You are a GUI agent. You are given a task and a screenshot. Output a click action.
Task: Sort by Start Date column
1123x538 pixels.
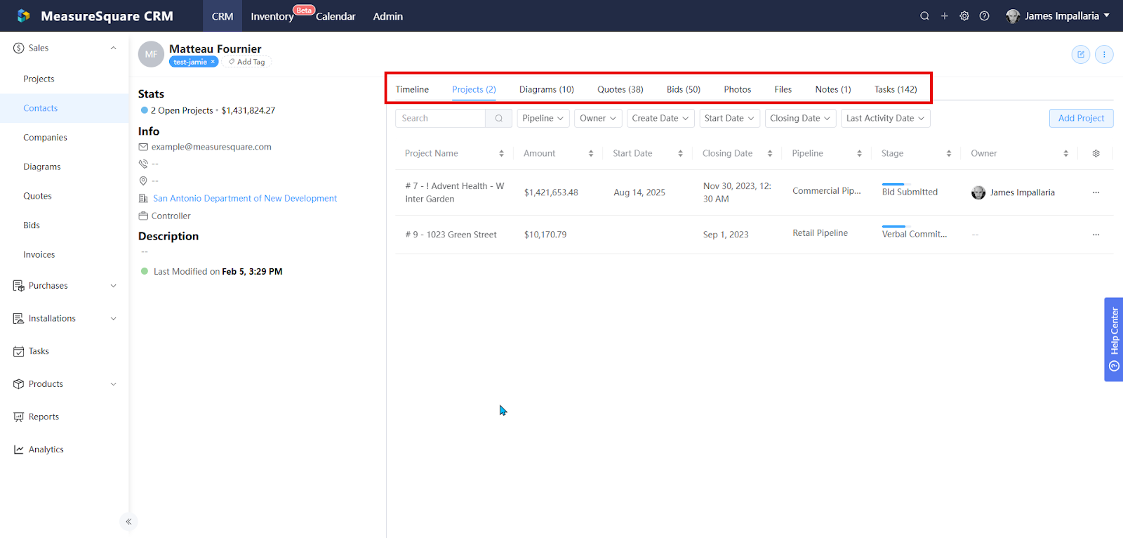click(x=680, y=153)
